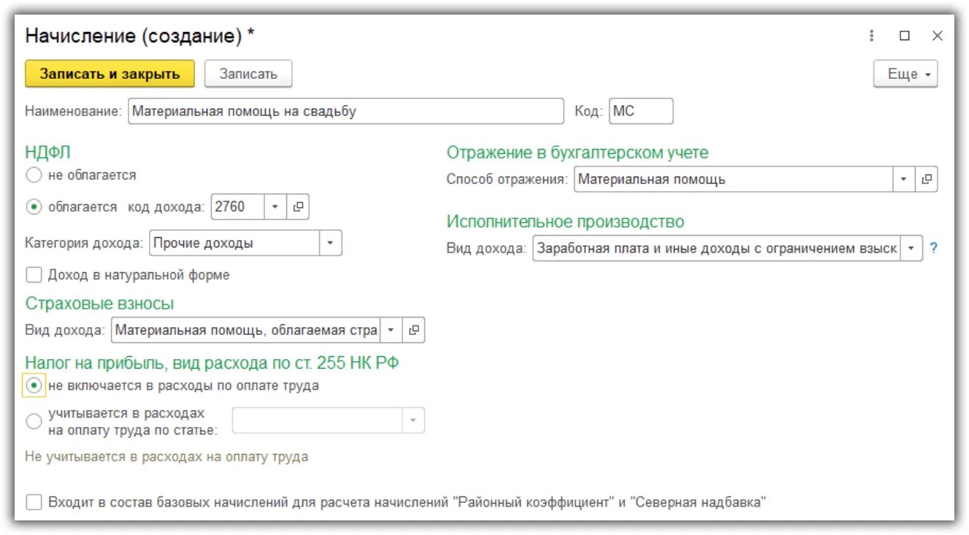This screenshot has width=969, height=535.
Task: Click the 'Прочие доходы' category field
Action: (x=234, y=243)
